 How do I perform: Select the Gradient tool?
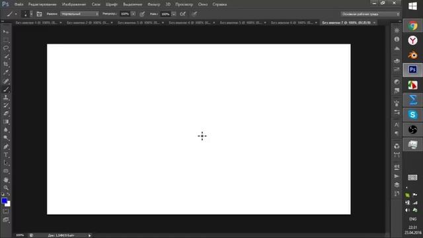[x=6, y=122]
